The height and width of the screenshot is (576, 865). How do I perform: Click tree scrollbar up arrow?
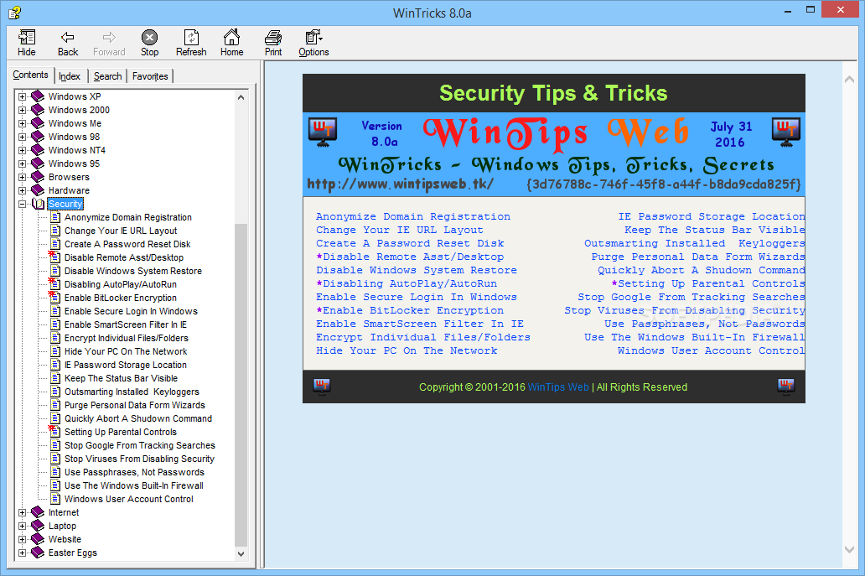pos(241,97)
